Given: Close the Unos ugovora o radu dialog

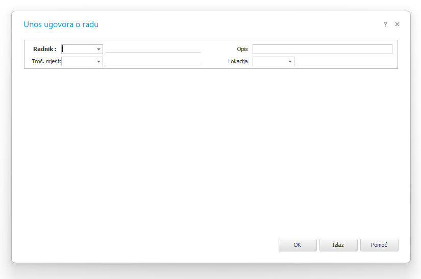Looking at the screenshot, I should coord(397,24).
